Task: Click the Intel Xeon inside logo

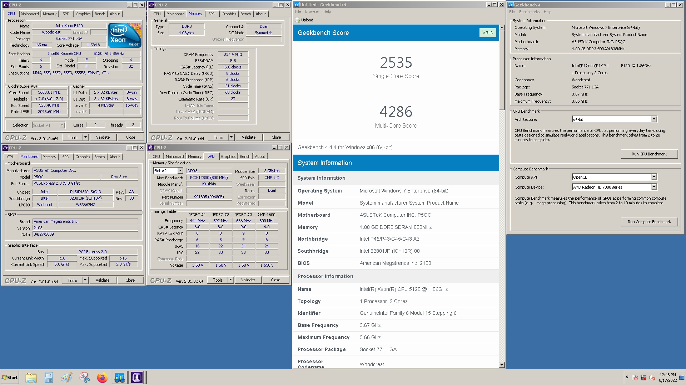Action: coord(125,35)
